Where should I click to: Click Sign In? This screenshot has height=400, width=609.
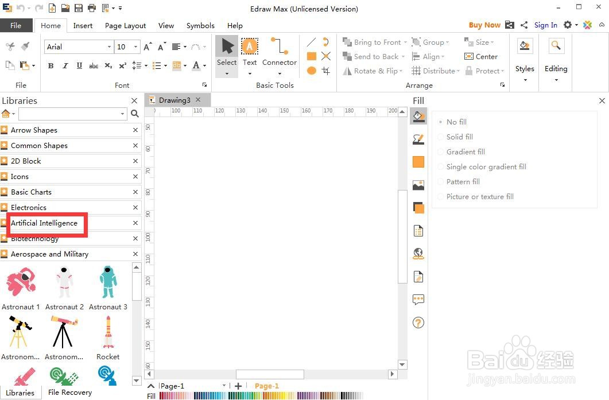pos(545,25)
